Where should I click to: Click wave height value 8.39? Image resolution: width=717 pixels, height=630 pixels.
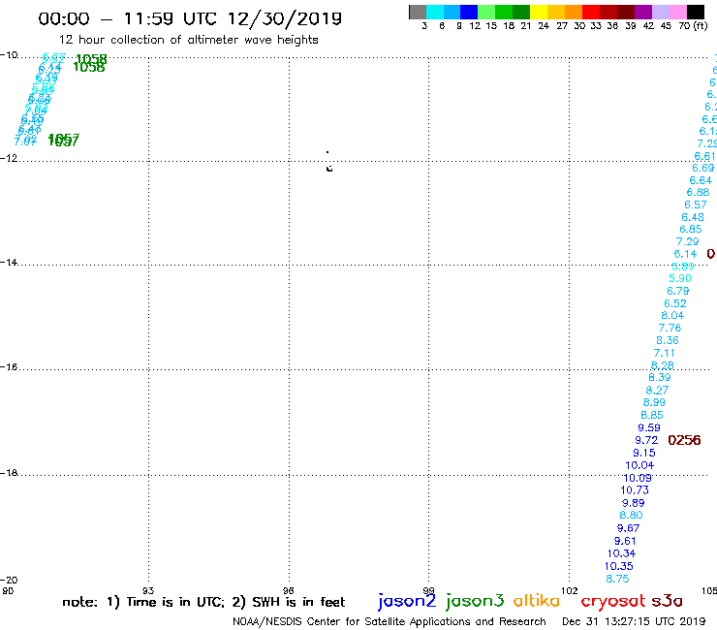[660, 377]
